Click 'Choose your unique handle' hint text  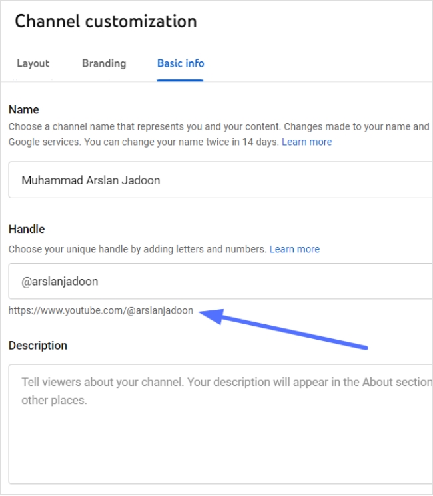(137, 249)
